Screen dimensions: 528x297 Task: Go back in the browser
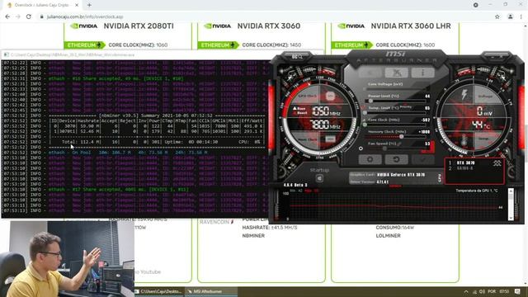[7, 16]
